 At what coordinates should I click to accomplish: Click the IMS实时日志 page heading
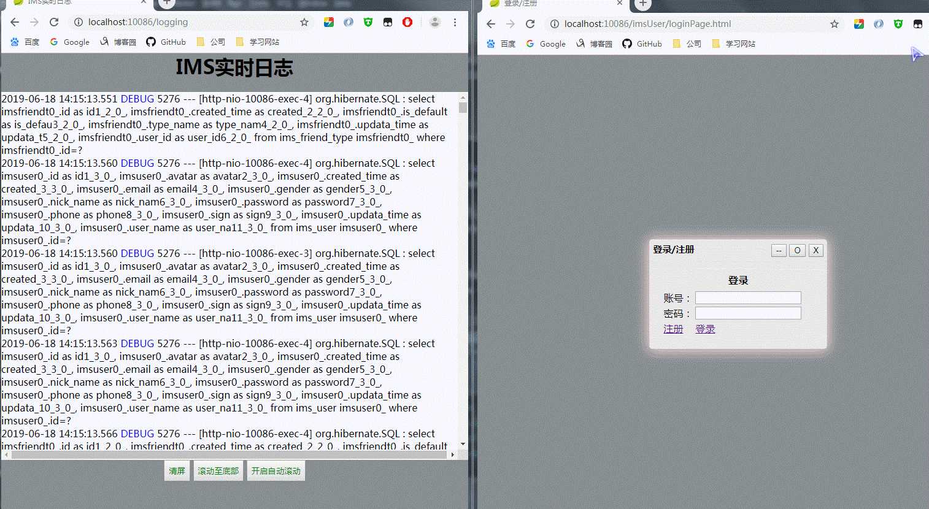point(234,67)
